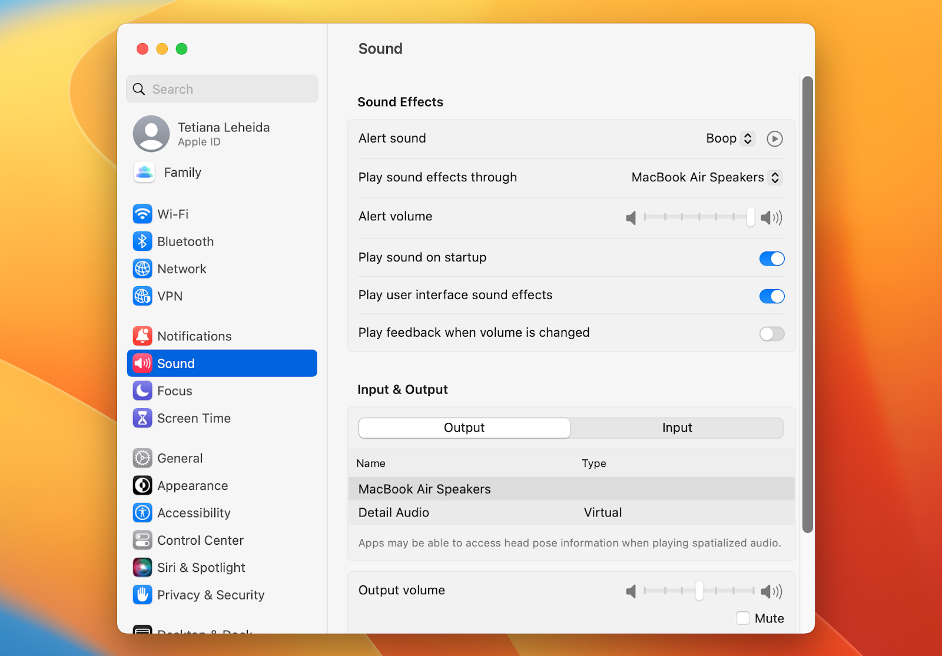The image size is (942, 656).
Task: Click the General gear icon
Action: coord(142,458)
